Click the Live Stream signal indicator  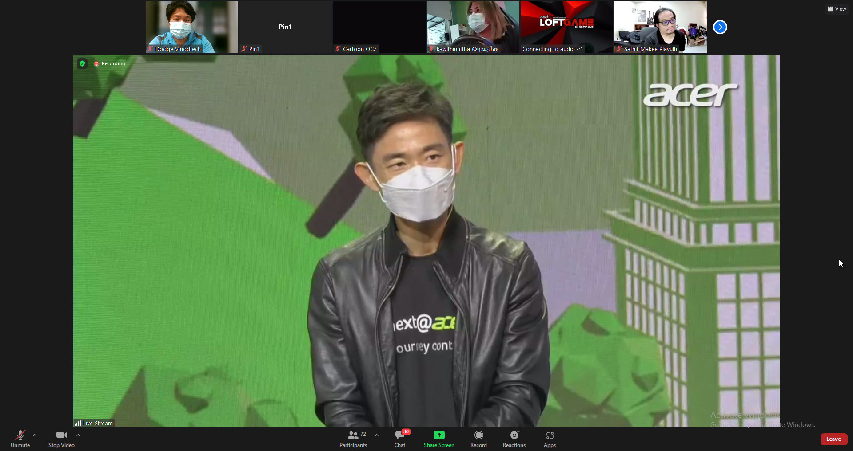click(x=79, y=423)
